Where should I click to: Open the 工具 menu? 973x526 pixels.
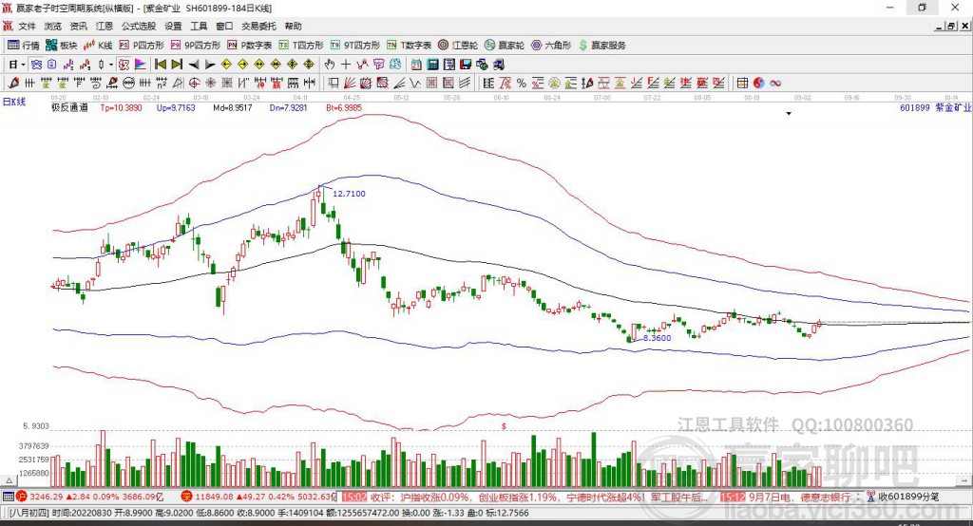pos(199,26)
